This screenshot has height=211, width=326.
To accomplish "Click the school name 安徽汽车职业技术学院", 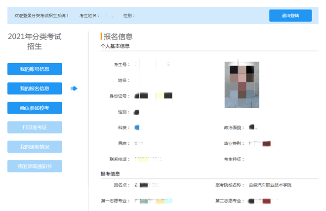I will pyautogui.click(x=271, y=185).
